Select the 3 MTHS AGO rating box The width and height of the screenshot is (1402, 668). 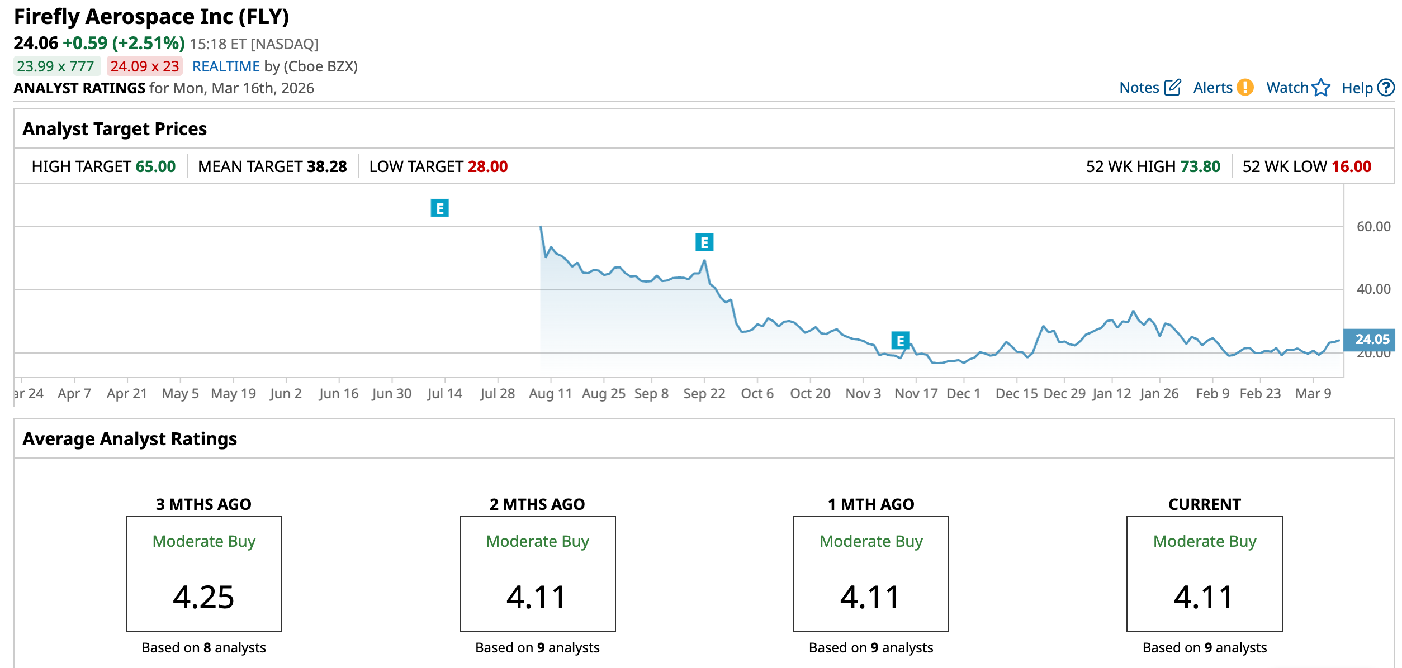(204, 573)
